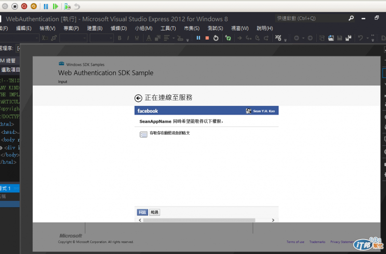The width and height of the screenshot is (386, 254).
Task: Click the Navigate Backward arrow icon
Action: click(297, 38)
